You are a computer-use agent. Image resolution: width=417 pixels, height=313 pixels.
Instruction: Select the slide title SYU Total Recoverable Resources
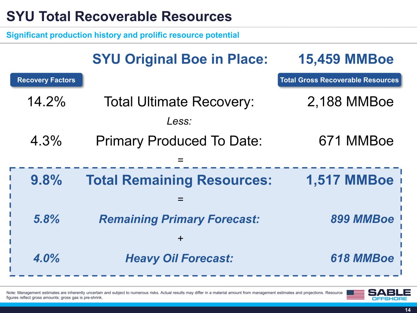click(x=119, y=17)
